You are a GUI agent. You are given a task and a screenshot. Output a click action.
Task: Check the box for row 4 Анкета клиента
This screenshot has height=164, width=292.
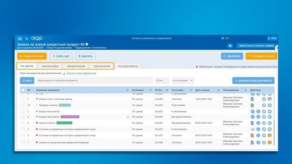pyautogui.click(x=23, y=123)
